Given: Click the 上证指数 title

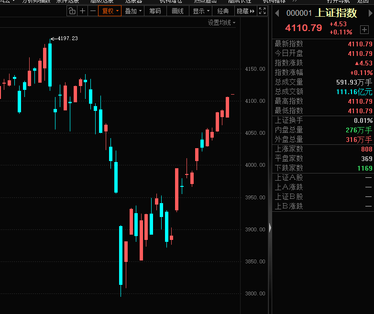Looking at the screenshot, I should [336, 13].
